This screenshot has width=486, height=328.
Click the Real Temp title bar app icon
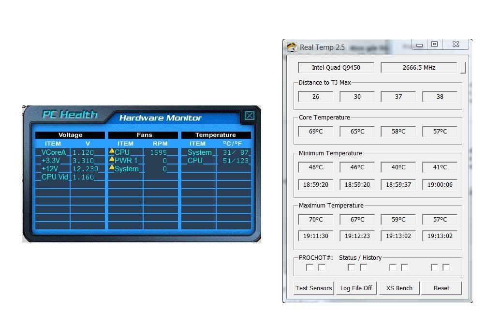coord(292,47)
